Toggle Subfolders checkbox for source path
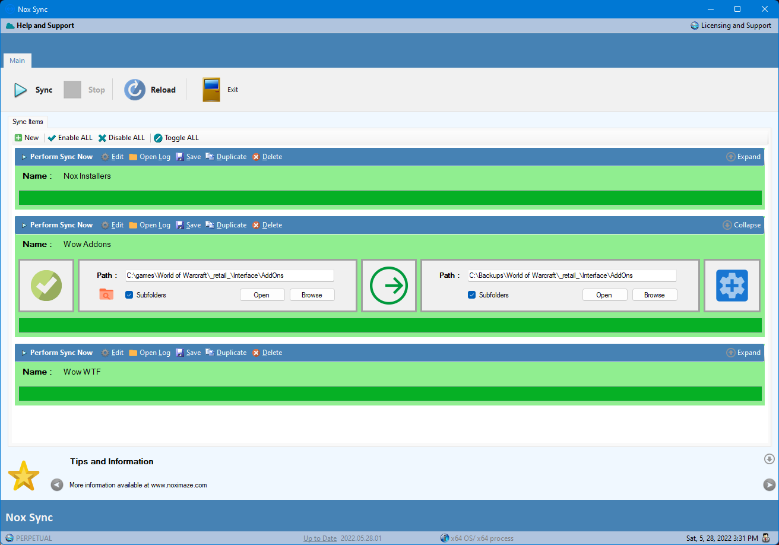Viewport: 779px width, 545px height. coord(129,295)
